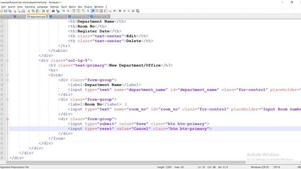Collapse the form tag fold marker

tap(8, 75)
